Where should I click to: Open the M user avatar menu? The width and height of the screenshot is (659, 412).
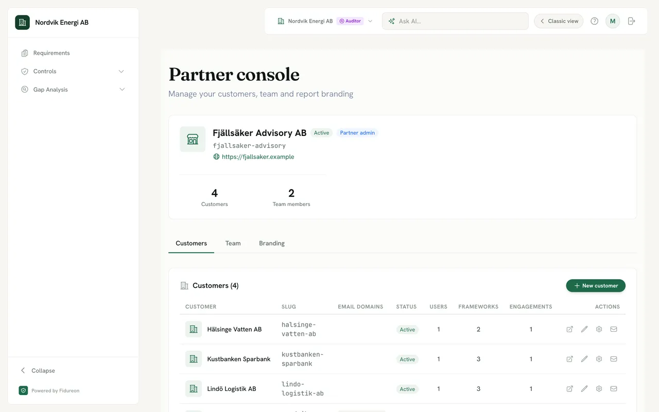[613, 21]
